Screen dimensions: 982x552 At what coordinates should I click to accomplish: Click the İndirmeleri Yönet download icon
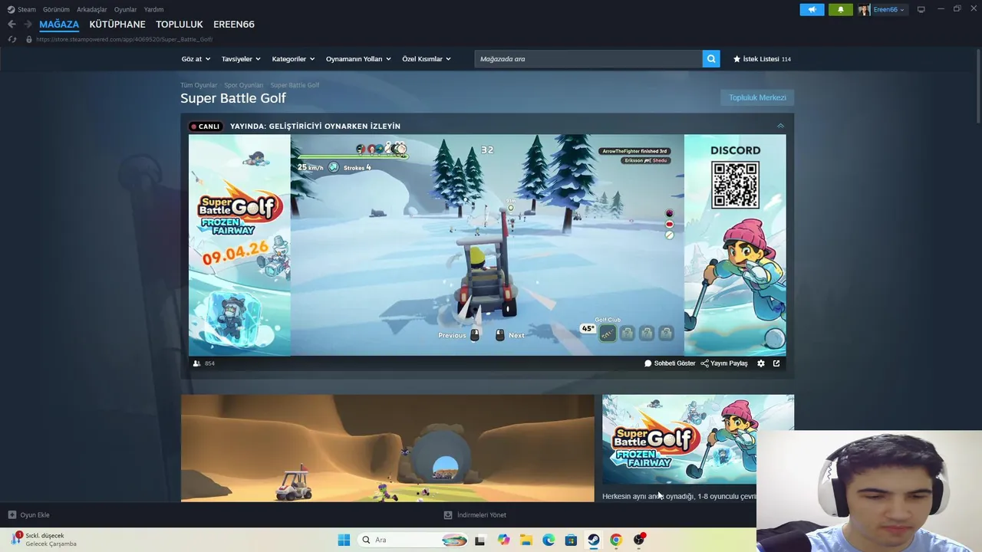coord(448,515)
